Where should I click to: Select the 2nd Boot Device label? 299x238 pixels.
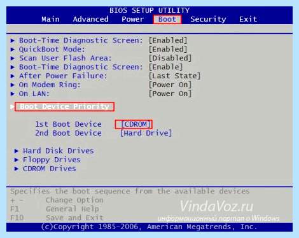(x=68, y=133)
